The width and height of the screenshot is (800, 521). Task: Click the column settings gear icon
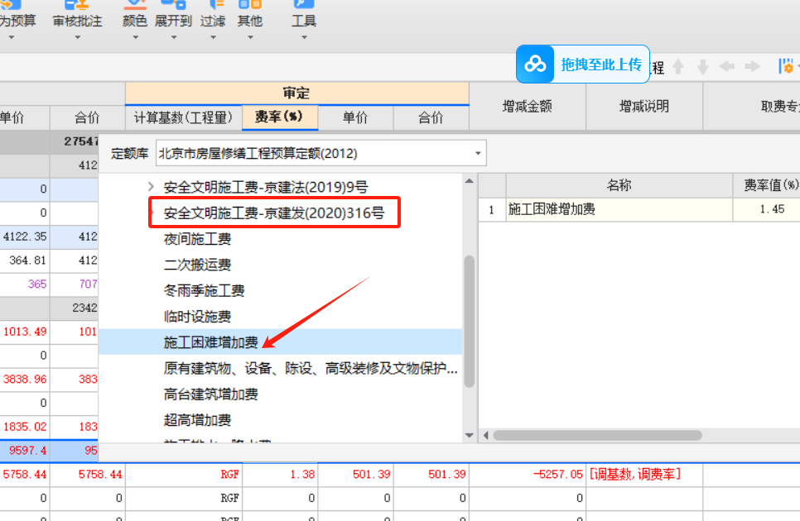click(x=786, y=66)
